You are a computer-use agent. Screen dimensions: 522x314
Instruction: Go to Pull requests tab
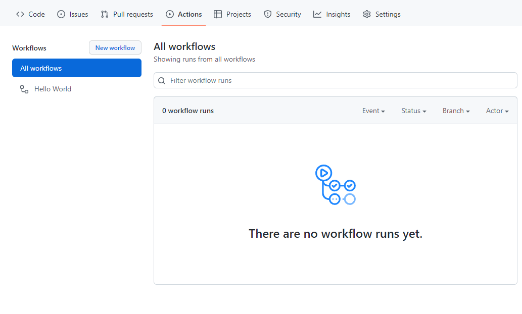pyautogui.click(x=127, y=14)
